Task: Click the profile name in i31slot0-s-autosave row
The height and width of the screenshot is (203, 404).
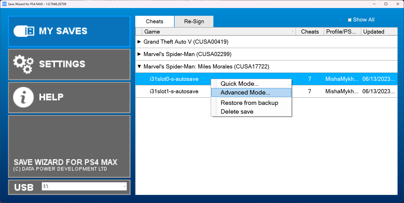Action: point(342,79)
